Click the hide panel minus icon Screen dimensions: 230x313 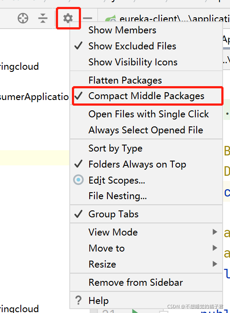pos(87,18)
